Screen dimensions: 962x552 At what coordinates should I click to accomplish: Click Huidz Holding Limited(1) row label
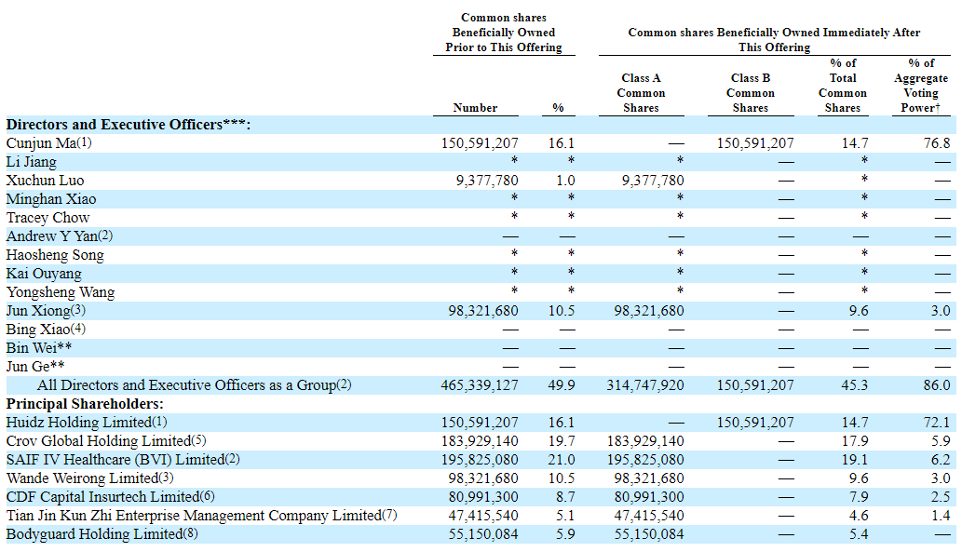87,423
